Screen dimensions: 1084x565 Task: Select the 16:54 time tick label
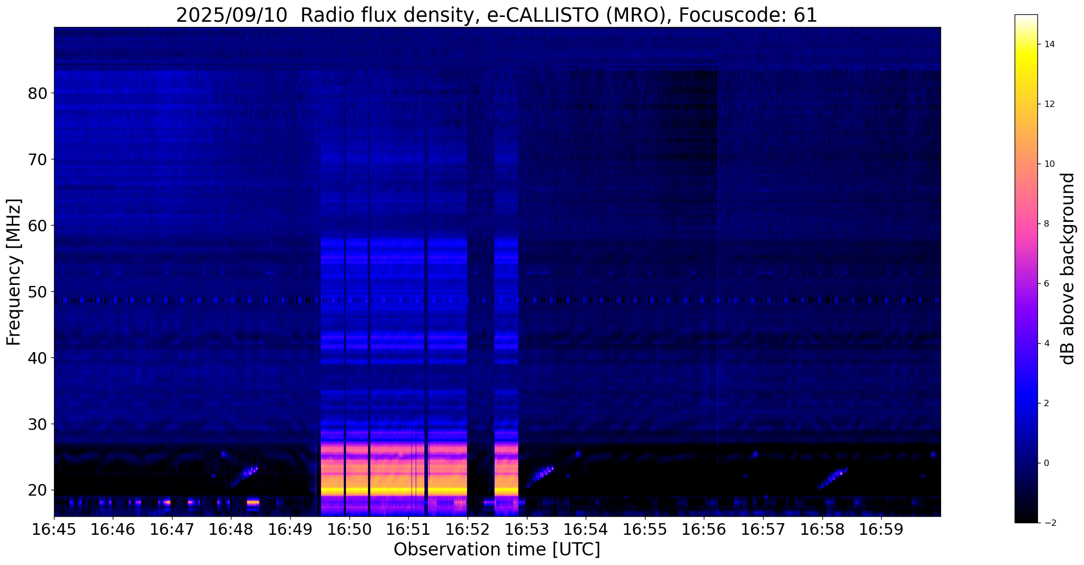pyautogui.click(x=586, y=530)
